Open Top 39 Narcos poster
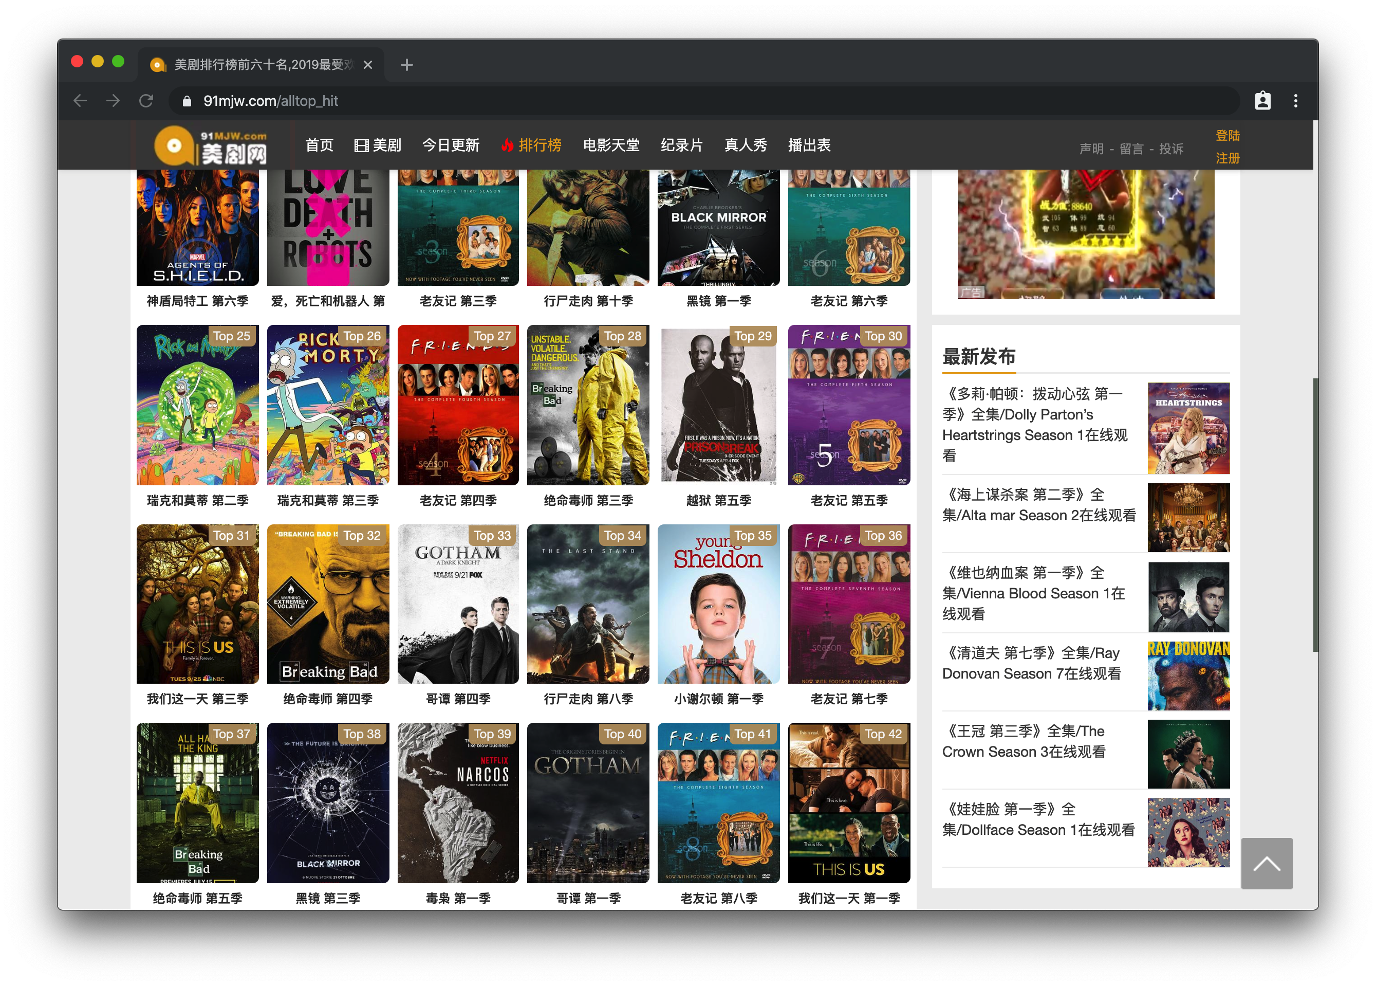The image size is (1376, 986). click(458, 802)
